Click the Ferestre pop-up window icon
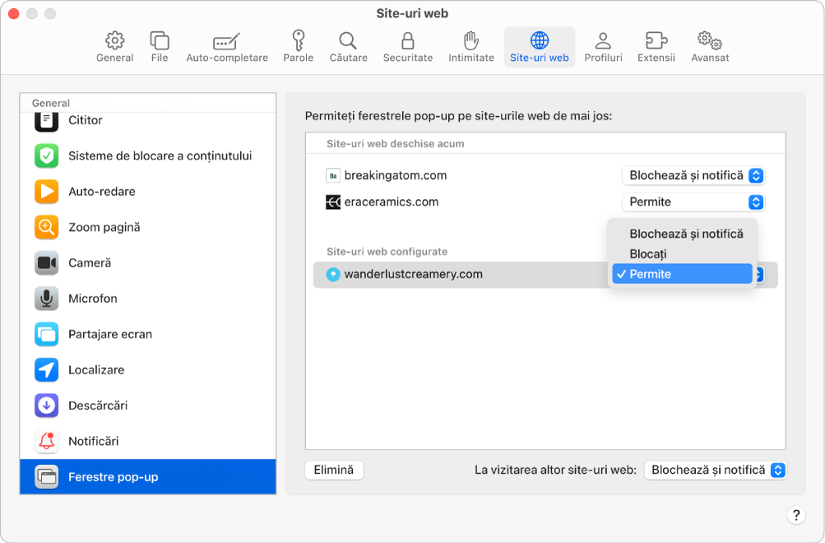Screen dimensions: 825x543 [46, 476]
